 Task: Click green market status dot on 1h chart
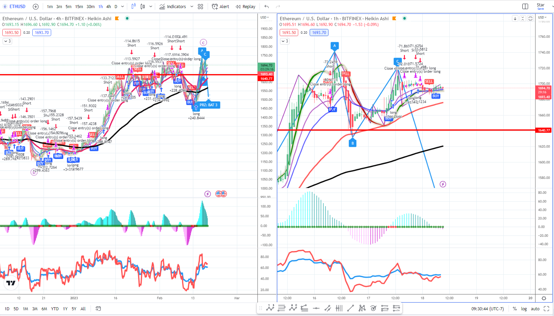click(405, 18)
